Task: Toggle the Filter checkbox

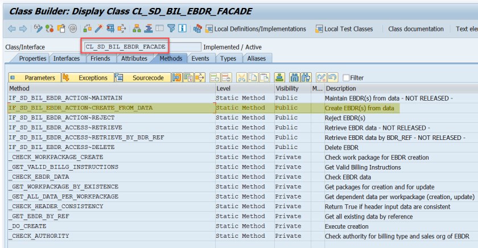Action: [345, 78]
